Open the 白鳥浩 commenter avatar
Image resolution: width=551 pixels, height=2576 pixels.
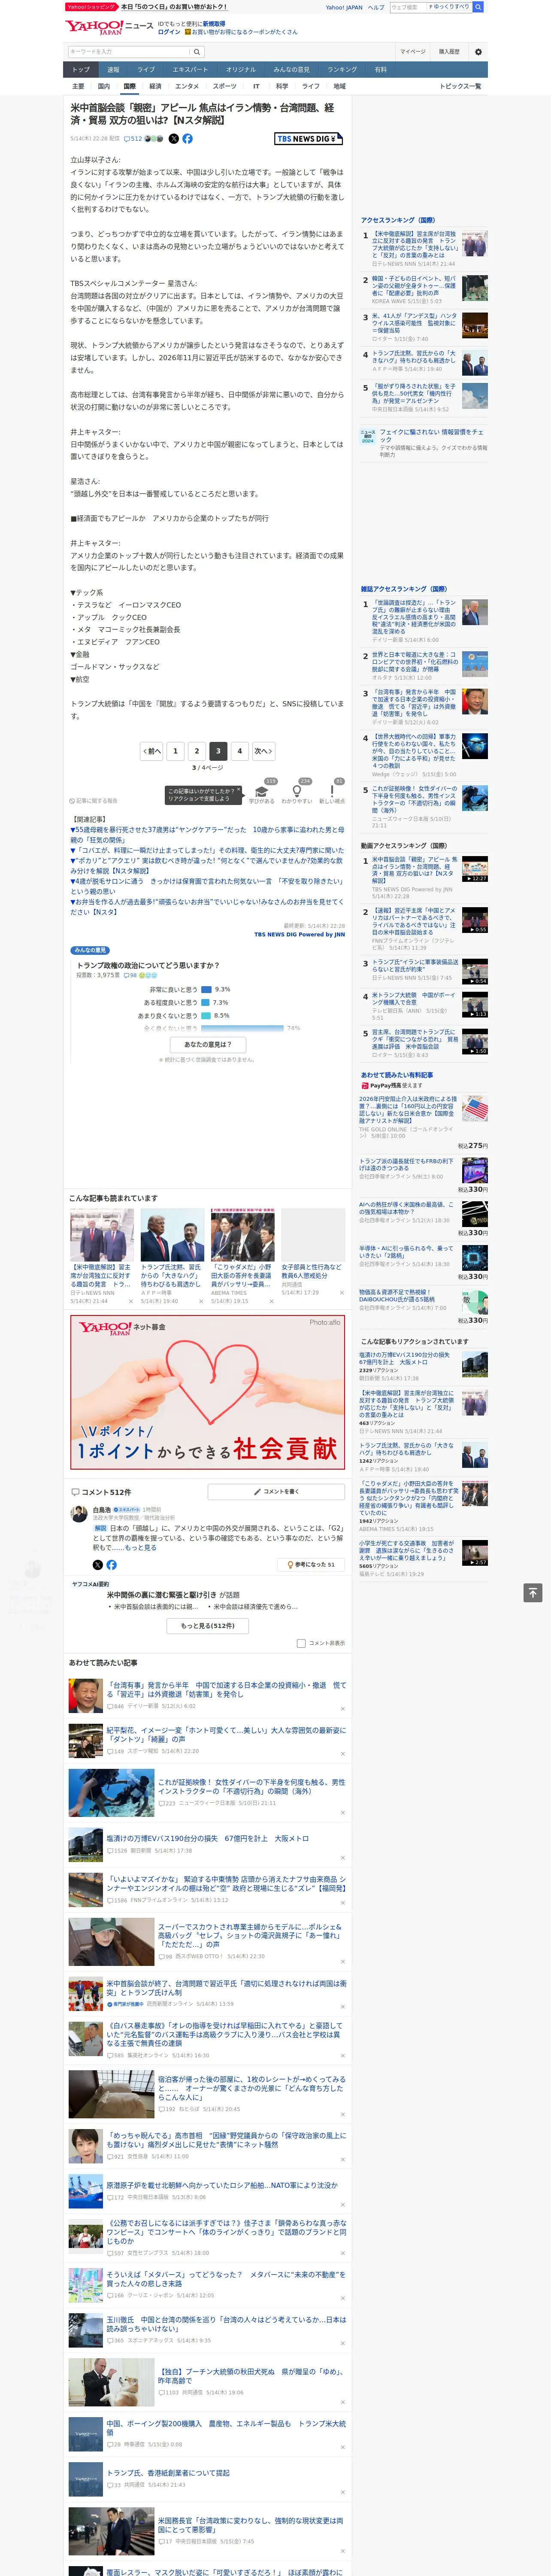coord(78,1514)
